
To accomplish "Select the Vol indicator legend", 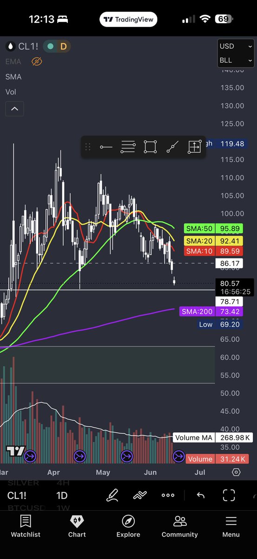I will pyautogui.click(x=11, y=92).
